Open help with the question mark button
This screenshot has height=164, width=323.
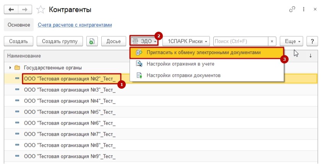click(x=312, y=41)
